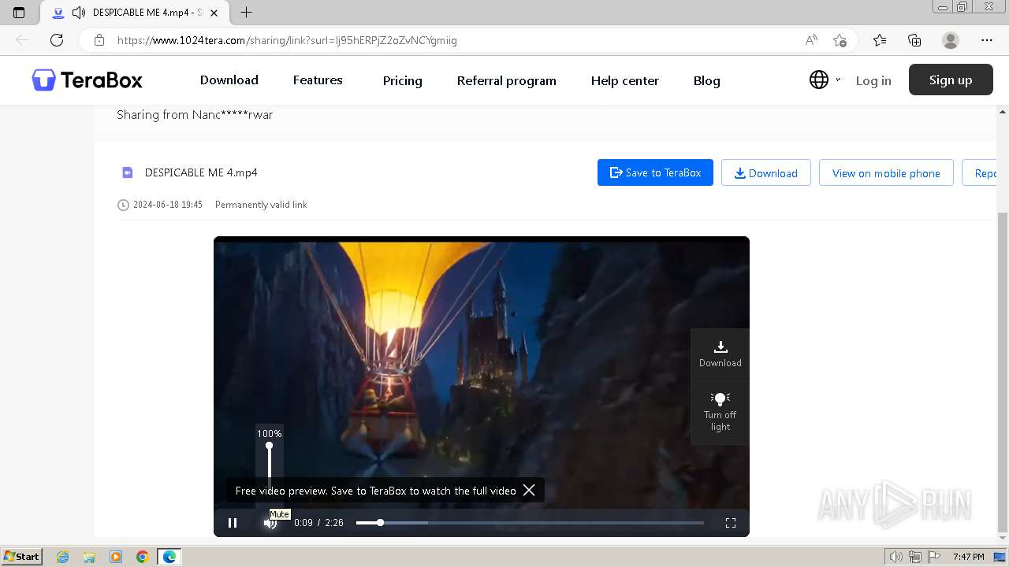Viewport: 1009px width, 567px height.
Task: Open the browser profile avatar
Action: point(951,40)
